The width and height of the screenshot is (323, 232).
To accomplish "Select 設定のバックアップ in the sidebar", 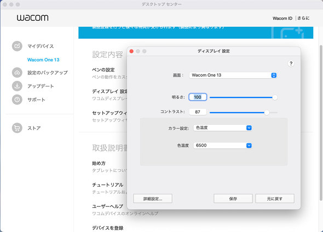I will point(48,72).
